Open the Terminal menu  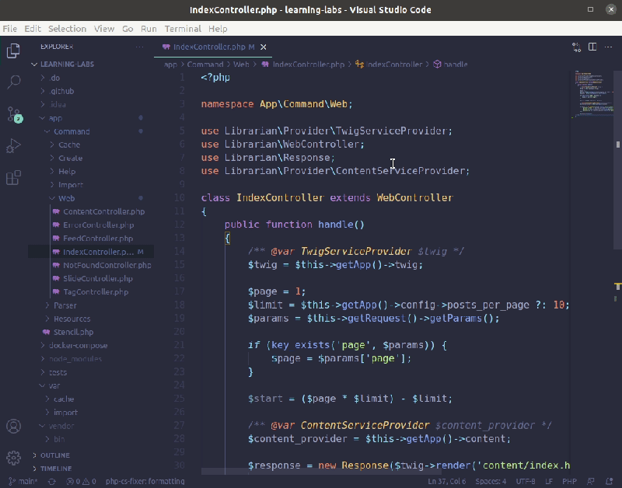pyautogui.click(x=183, y=29)
